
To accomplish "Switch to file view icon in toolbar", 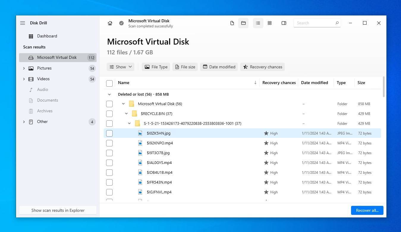I will [232, 23].
